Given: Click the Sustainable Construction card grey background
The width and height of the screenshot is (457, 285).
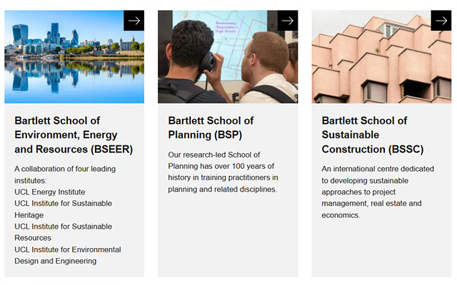Looking at the screenshot, I should (382, 249).
